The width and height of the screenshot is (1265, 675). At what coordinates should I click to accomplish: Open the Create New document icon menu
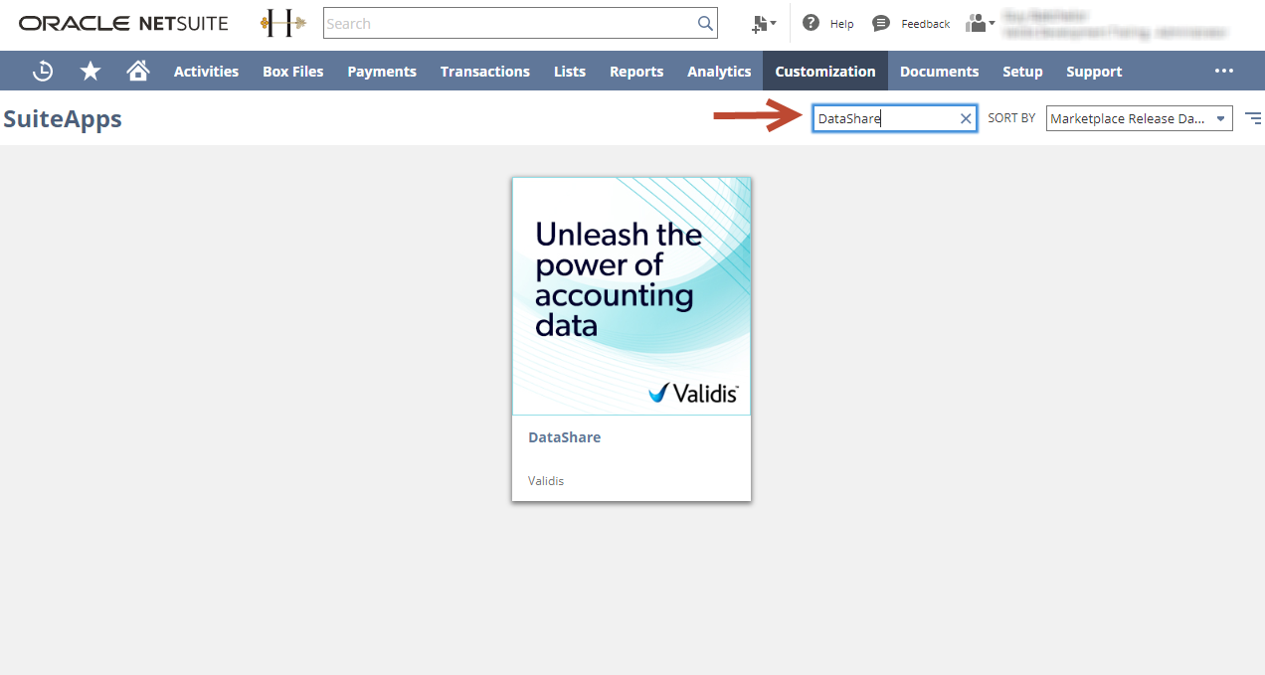[764, 24]
